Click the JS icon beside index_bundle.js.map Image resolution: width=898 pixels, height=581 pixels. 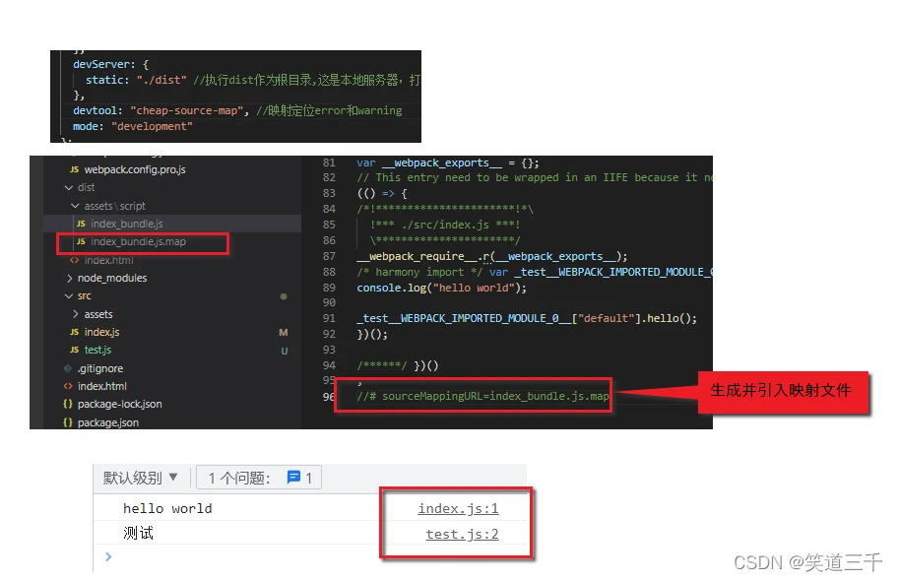click(81, 242)
